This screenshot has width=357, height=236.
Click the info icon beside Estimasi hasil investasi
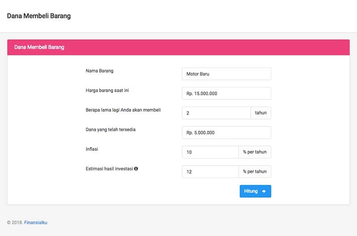[136, 169]
